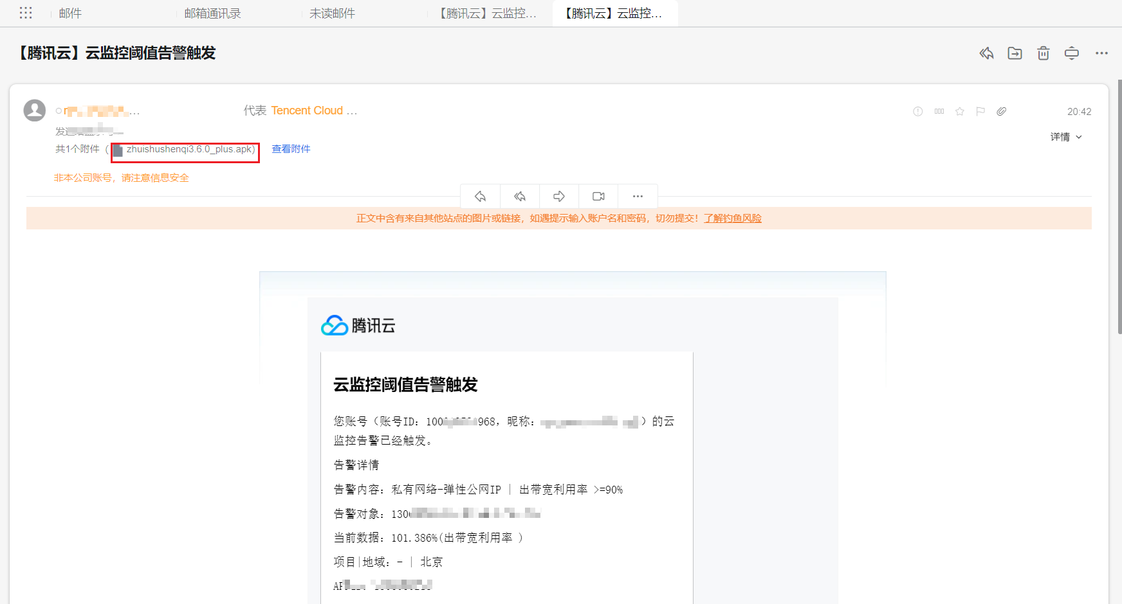Open floating toolbar more options
Screen dimensions: 1122x604
(638, 196)
